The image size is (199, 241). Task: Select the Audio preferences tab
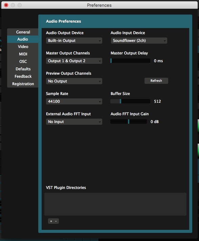click(x=23, y=39)
